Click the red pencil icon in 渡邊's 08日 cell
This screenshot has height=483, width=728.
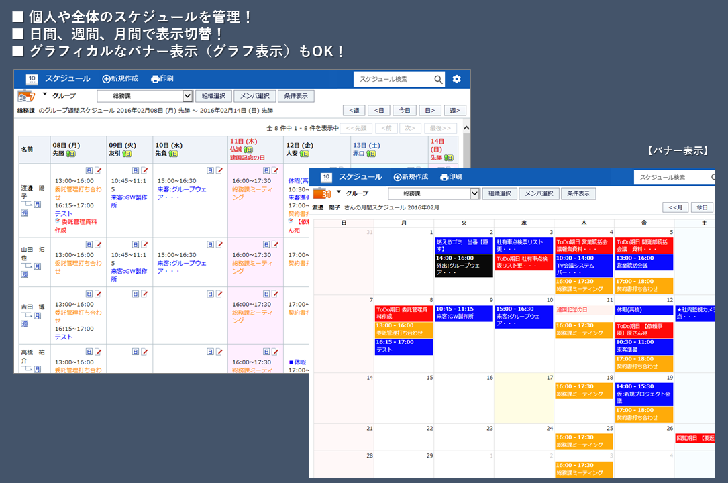pos(98,171)
